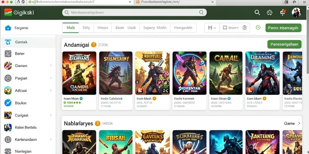Open search via the white magnifier icon
The width and height of the screenshot is (309, 154).
click(x=257, y=12)
